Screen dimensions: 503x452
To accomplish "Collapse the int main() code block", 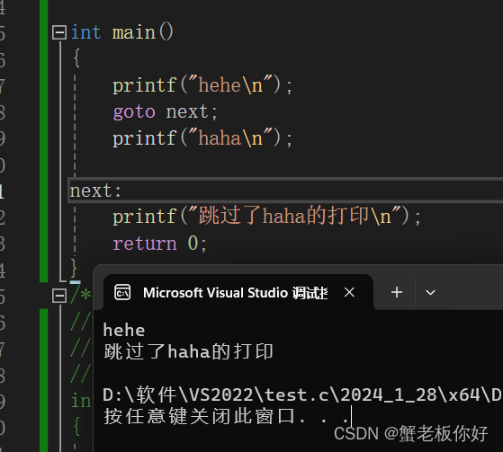I will pyautogui.click(x=59, y=32).
